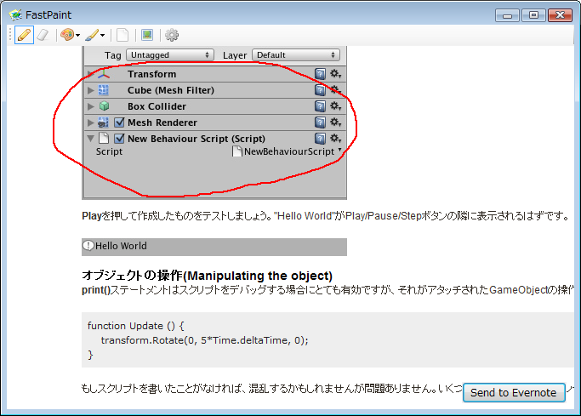Expand the Cube (Mesh Filter) component
Screen dimensions: 581x416
pyautogui.click(x=90, y=90)
